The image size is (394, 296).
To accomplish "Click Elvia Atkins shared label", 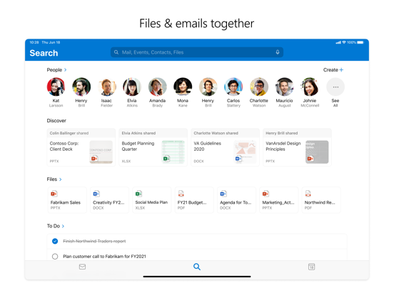I will click(x=138, y=133).
